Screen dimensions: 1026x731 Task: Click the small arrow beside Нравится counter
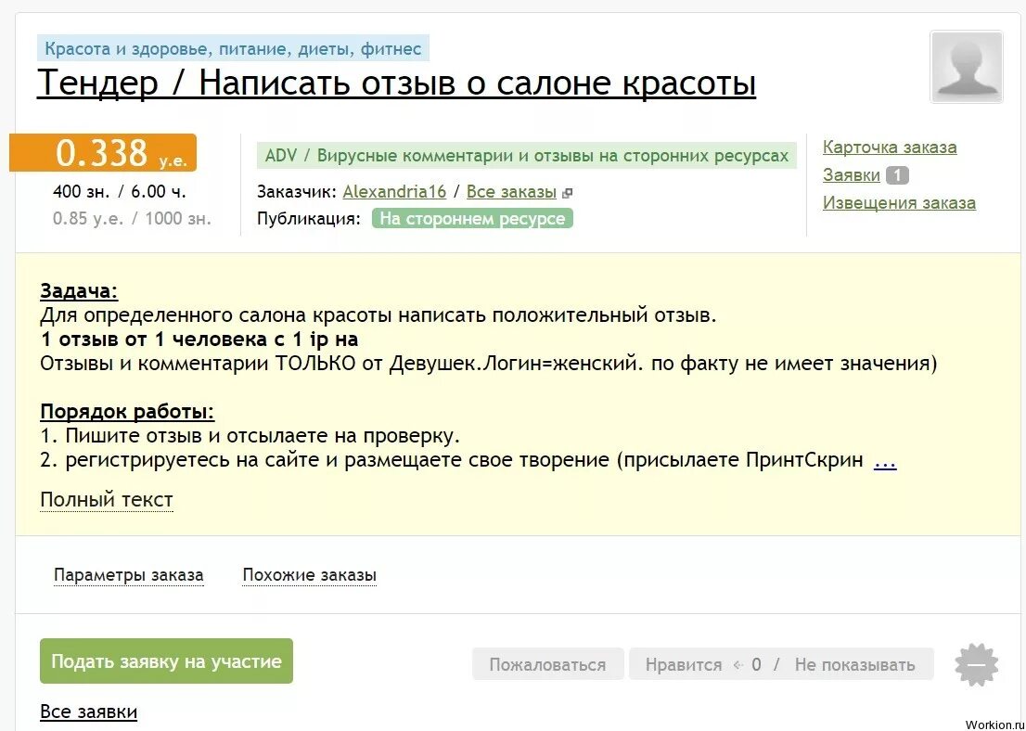coord(738,664)
